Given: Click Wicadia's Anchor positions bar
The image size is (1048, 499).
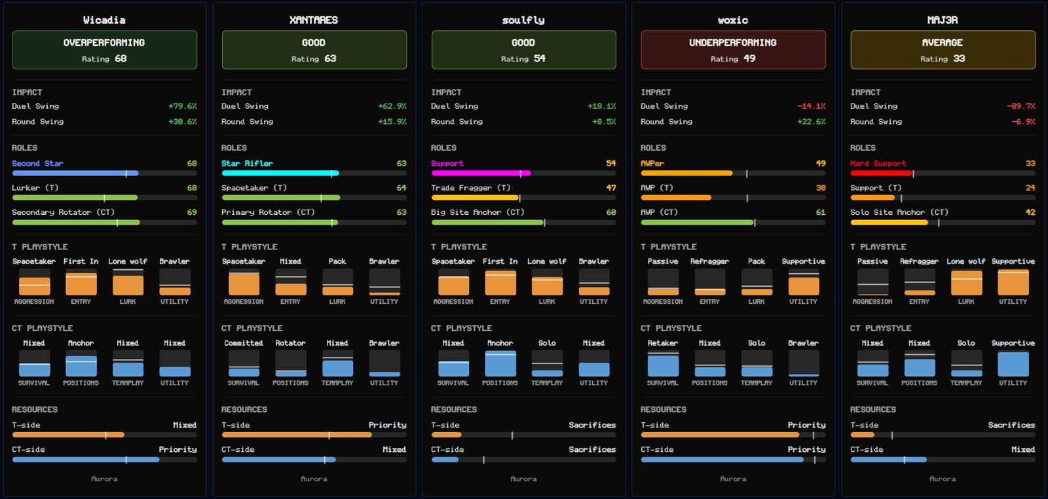Looking at the screenshot, I should [81, 363].
